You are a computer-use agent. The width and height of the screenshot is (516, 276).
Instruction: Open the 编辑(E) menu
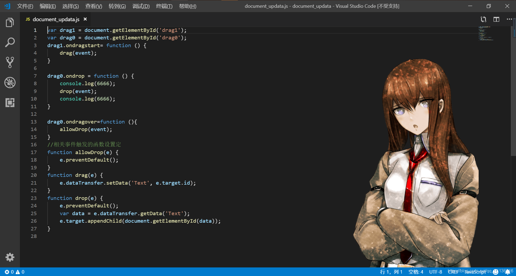click(48, 6)
